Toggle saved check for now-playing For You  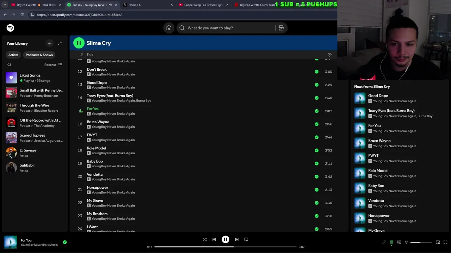(65, 242)
